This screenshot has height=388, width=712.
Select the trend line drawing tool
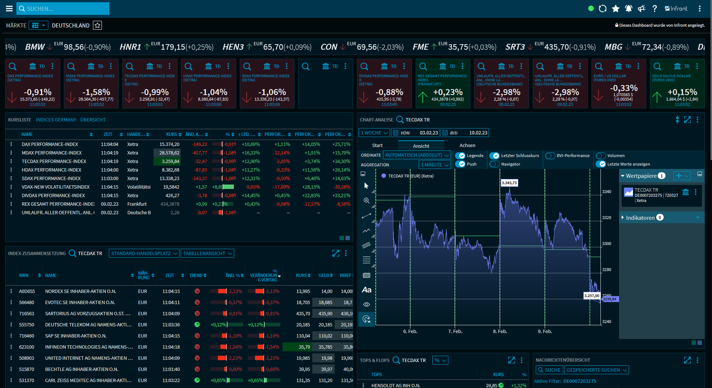[366, 216]
